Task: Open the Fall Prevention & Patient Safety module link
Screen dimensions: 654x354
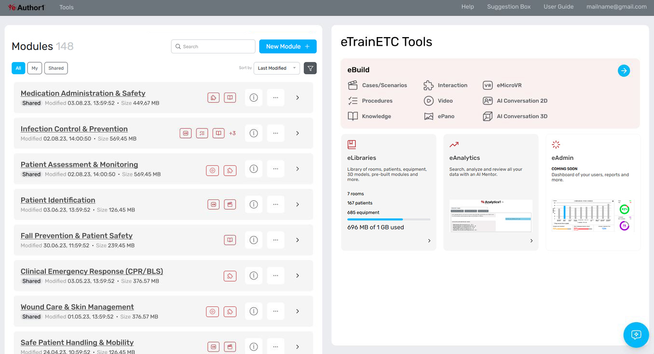Action: (x=76, y=236)
